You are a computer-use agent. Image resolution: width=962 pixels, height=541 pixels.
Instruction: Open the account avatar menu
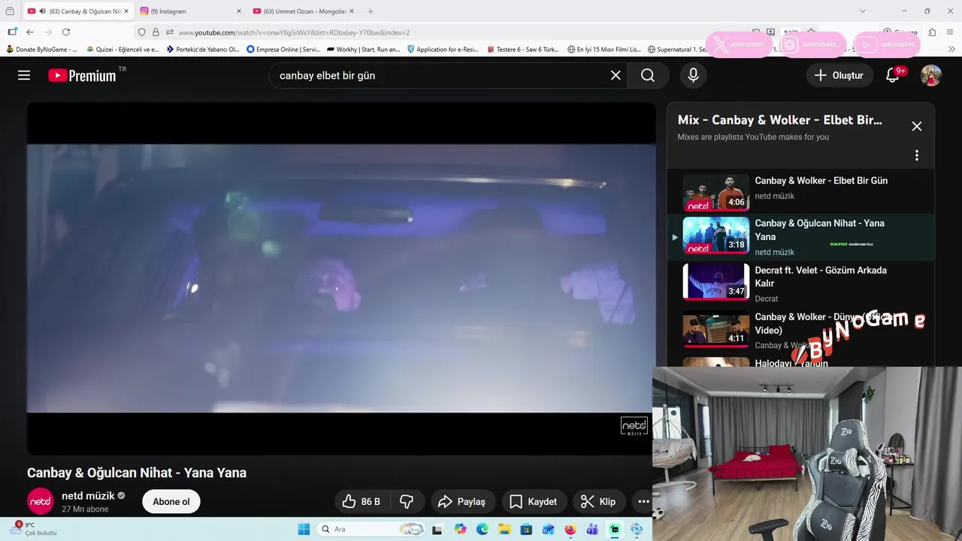tap(931, 75)
